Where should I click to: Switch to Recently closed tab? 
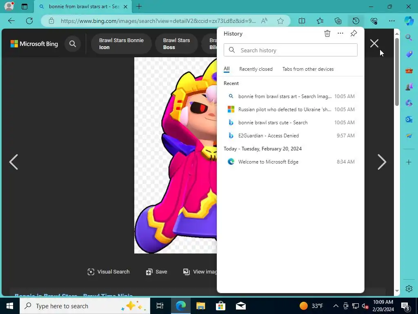[x=256, y=69]
